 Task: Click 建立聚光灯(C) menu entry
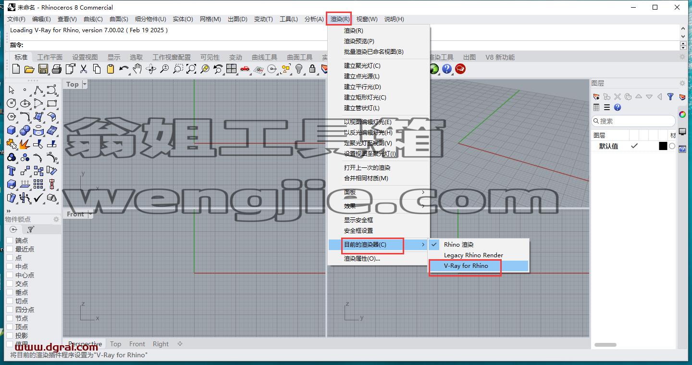pyautogui.click(x=379, y=66)
